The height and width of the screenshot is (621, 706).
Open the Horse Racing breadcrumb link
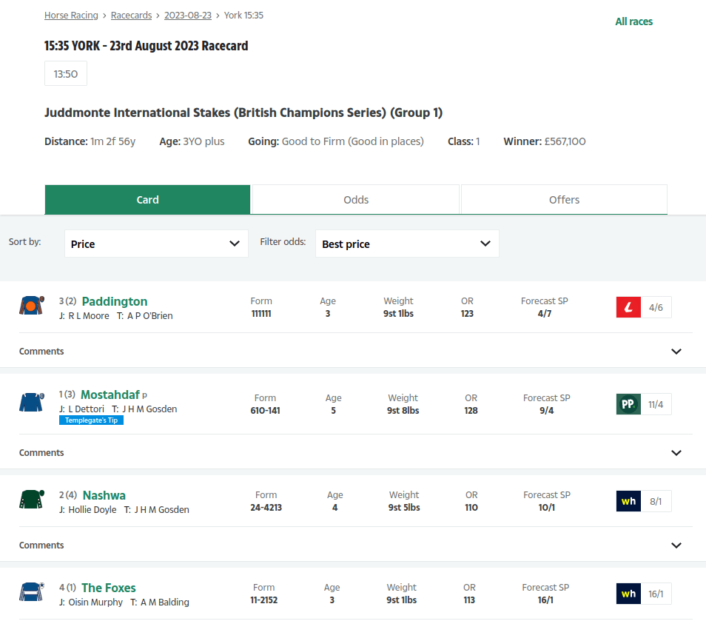(x=71, y=16)
